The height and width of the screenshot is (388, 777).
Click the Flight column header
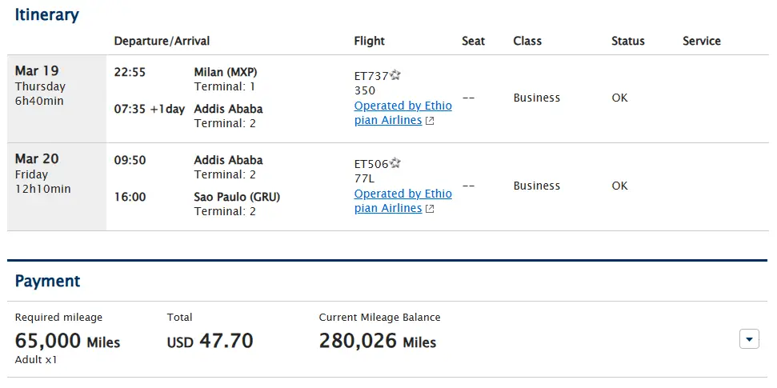[369, 41]
